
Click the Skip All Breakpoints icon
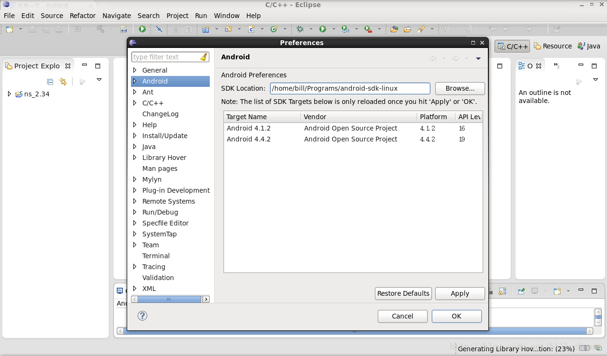coord(159,29)
